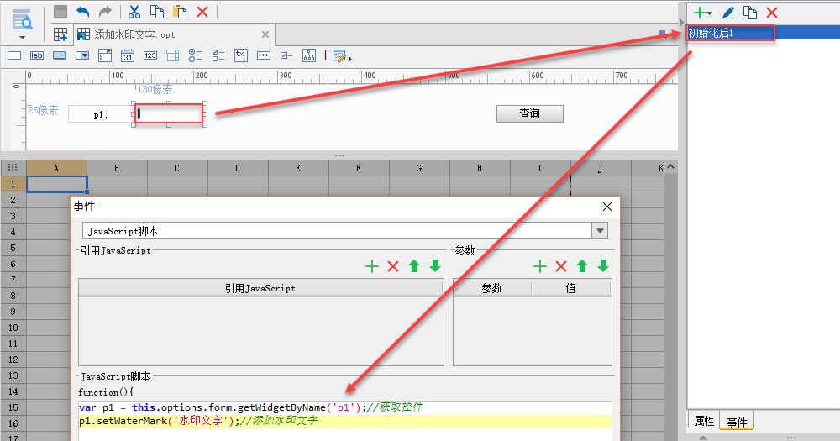Insert a drop-down checkbox widget

[x=105, y=55]
